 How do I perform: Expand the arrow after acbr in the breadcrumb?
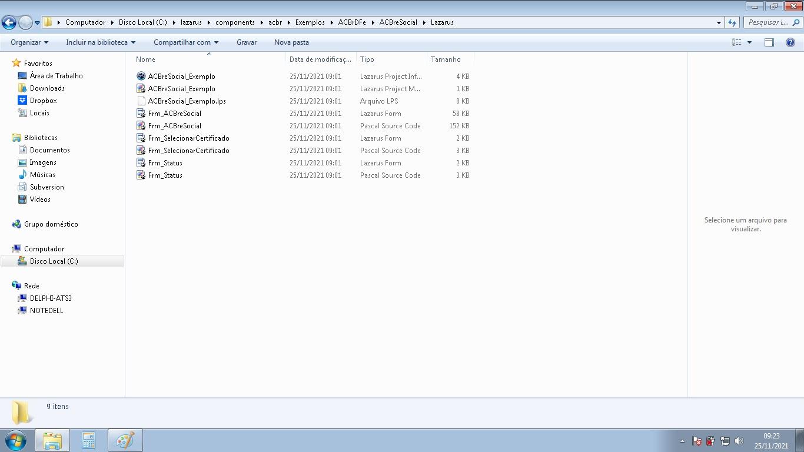(289, 22)
